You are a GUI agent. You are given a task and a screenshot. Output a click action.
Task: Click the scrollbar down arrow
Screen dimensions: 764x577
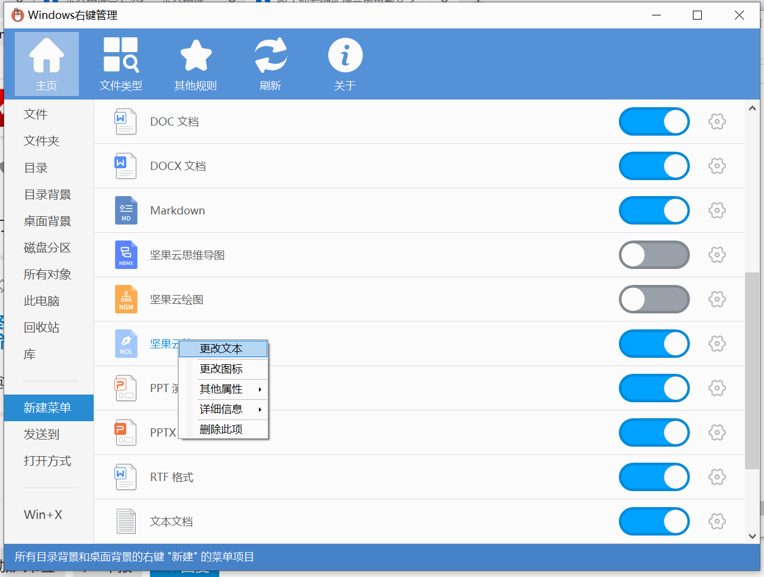tap(752, 536)
